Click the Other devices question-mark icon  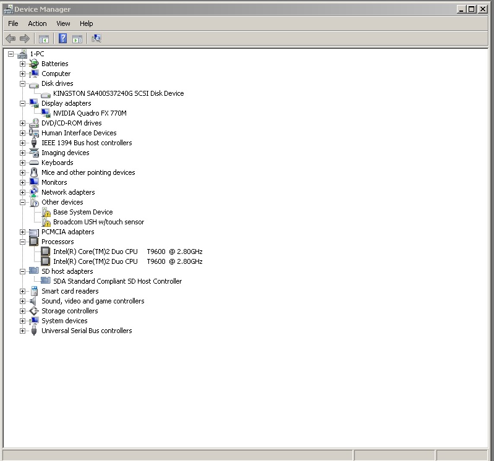tap(34, 202)
